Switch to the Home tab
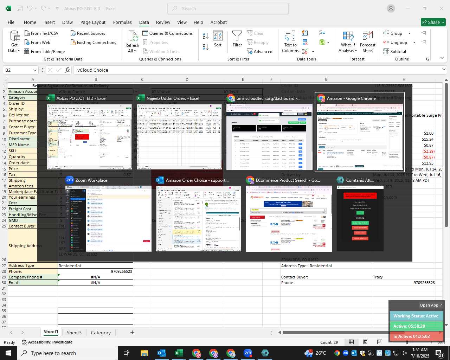 [30, 22]
